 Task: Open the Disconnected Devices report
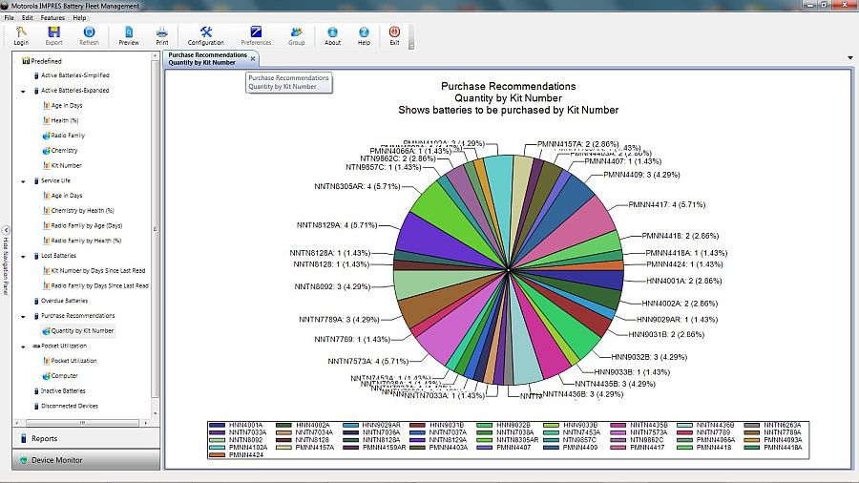(x=65, y=407)
